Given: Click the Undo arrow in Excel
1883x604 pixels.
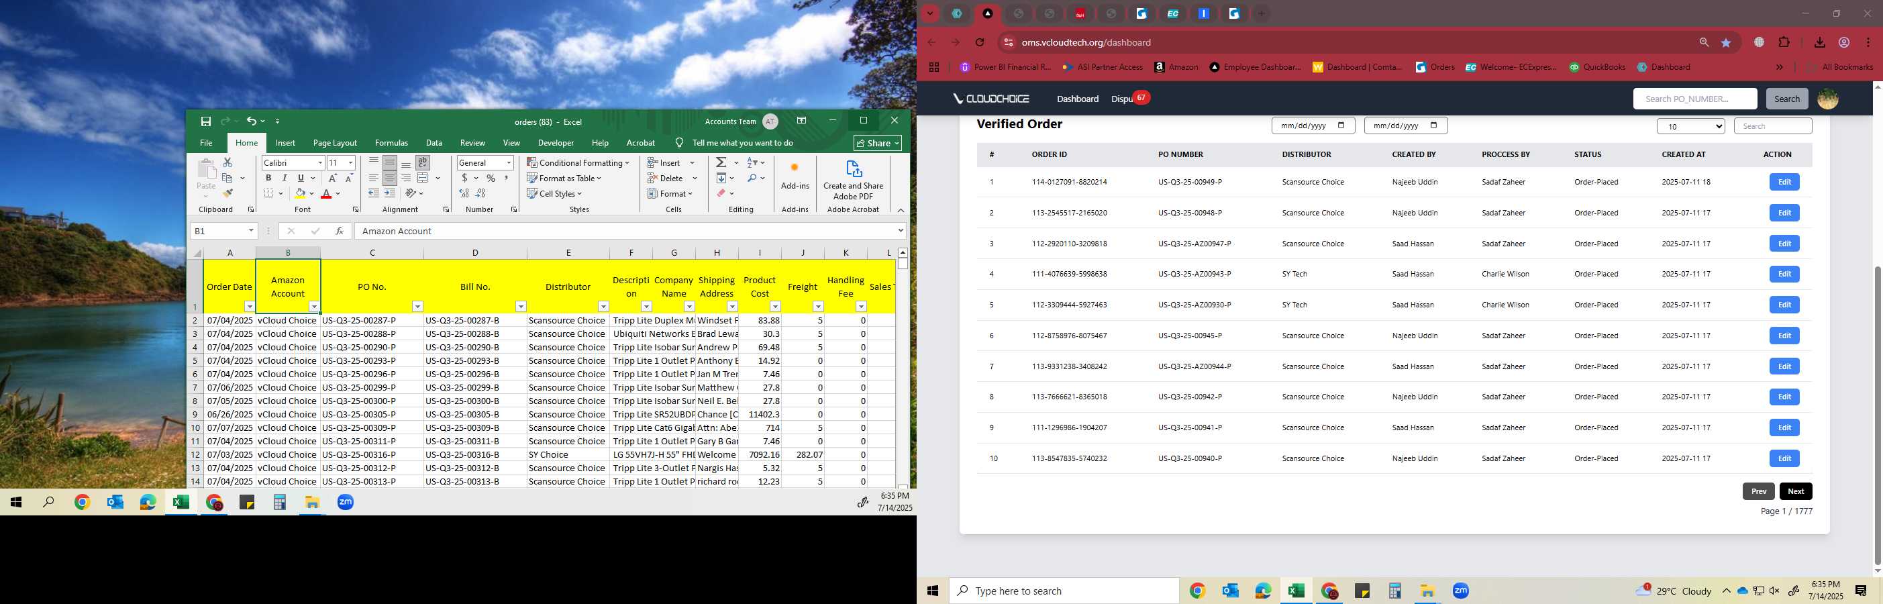Looking at the screenshot, I should tap(251, 121).
